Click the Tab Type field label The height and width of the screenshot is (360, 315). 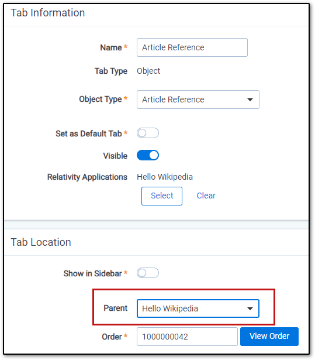(x=111, y=71)
